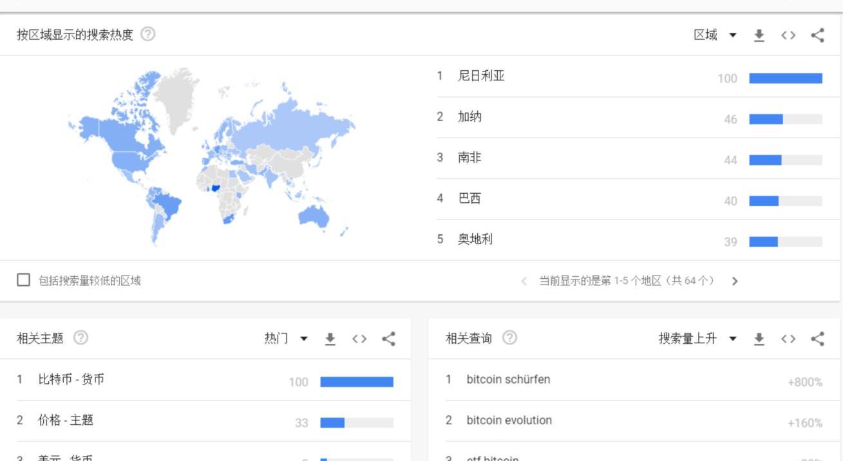This screenshot has height=461, width=843.
Task: Share the search interest by region panel
Action: 817,35
